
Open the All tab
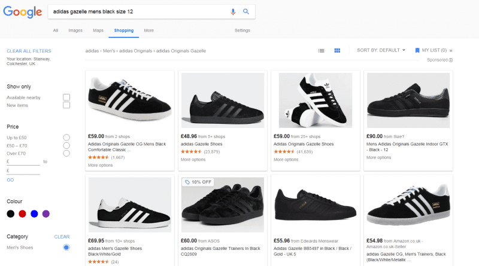coord(56,30)
